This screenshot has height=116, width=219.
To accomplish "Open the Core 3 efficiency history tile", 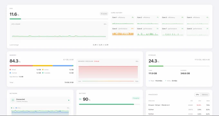I will [173, 20].
